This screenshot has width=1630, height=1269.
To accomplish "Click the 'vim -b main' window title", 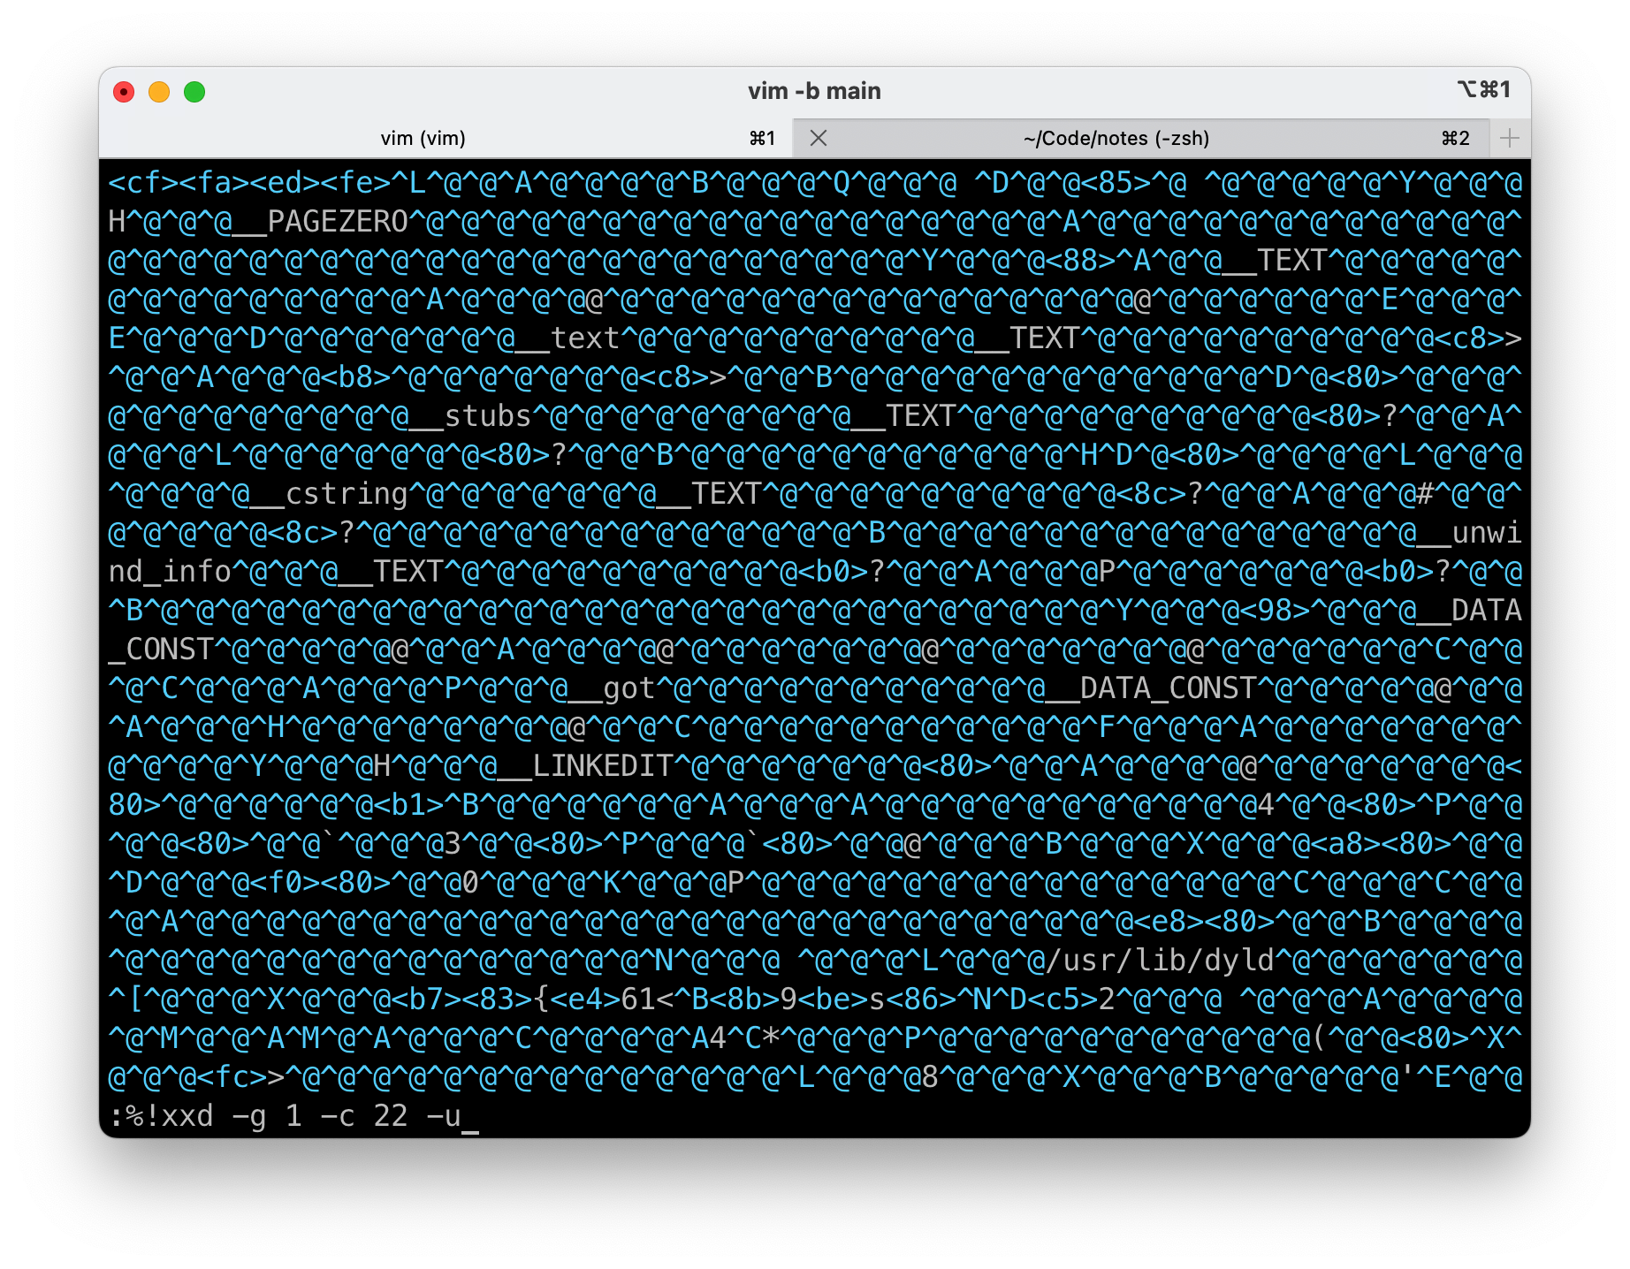I will (x=814, y=91).
